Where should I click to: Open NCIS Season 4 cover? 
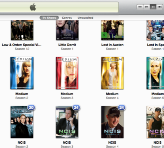click(112, 122)
